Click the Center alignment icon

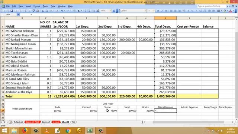(175, 11)
